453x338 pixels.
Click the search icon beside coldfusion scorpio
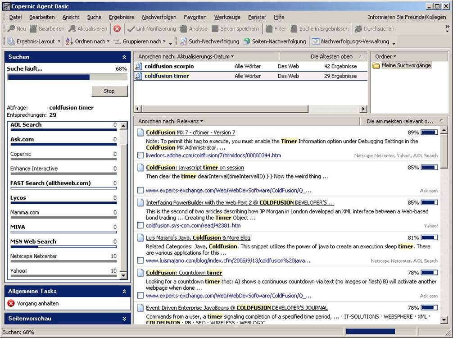139,66
